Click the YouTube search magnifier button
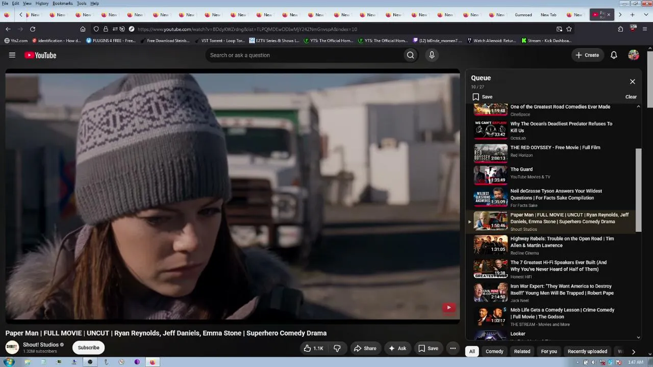 point(410,55)
